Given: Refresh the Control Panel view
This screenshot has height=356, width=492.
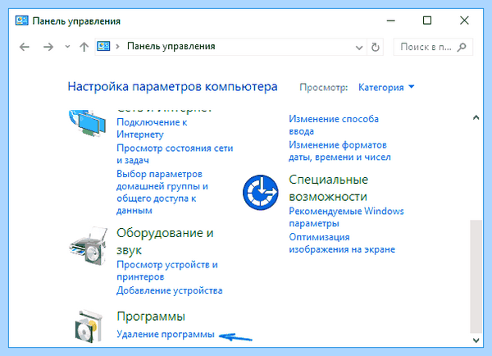Looking at the screenshot, I should [376, 47].
